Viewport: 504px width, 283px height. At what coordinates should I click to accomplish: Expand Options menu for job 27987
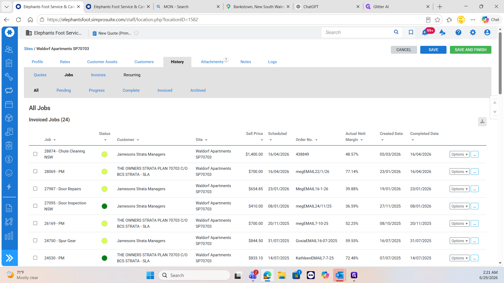459,189
